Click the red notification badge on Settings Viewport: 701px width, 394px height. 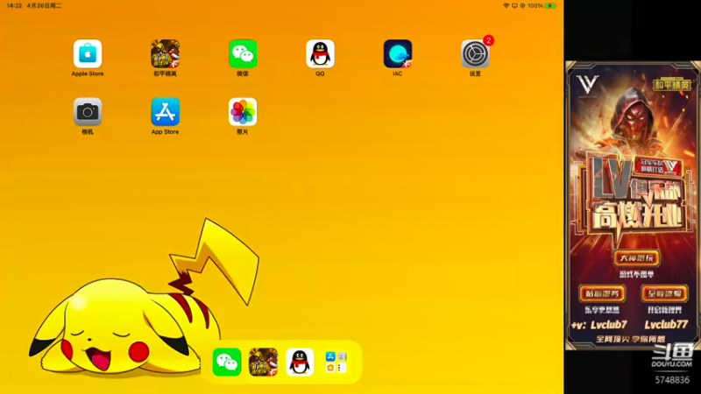coord(489,40)
